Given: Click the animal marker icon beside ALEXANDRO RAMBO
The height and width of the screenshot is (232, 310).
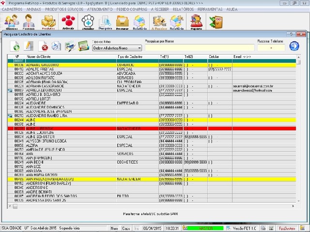Looking at the screenshot, I should click(x=10, y=116).
